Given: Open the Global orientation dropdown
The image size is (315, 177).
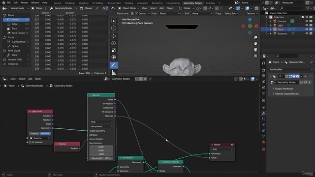Looking at the screenshot, I should coord(187,8).
